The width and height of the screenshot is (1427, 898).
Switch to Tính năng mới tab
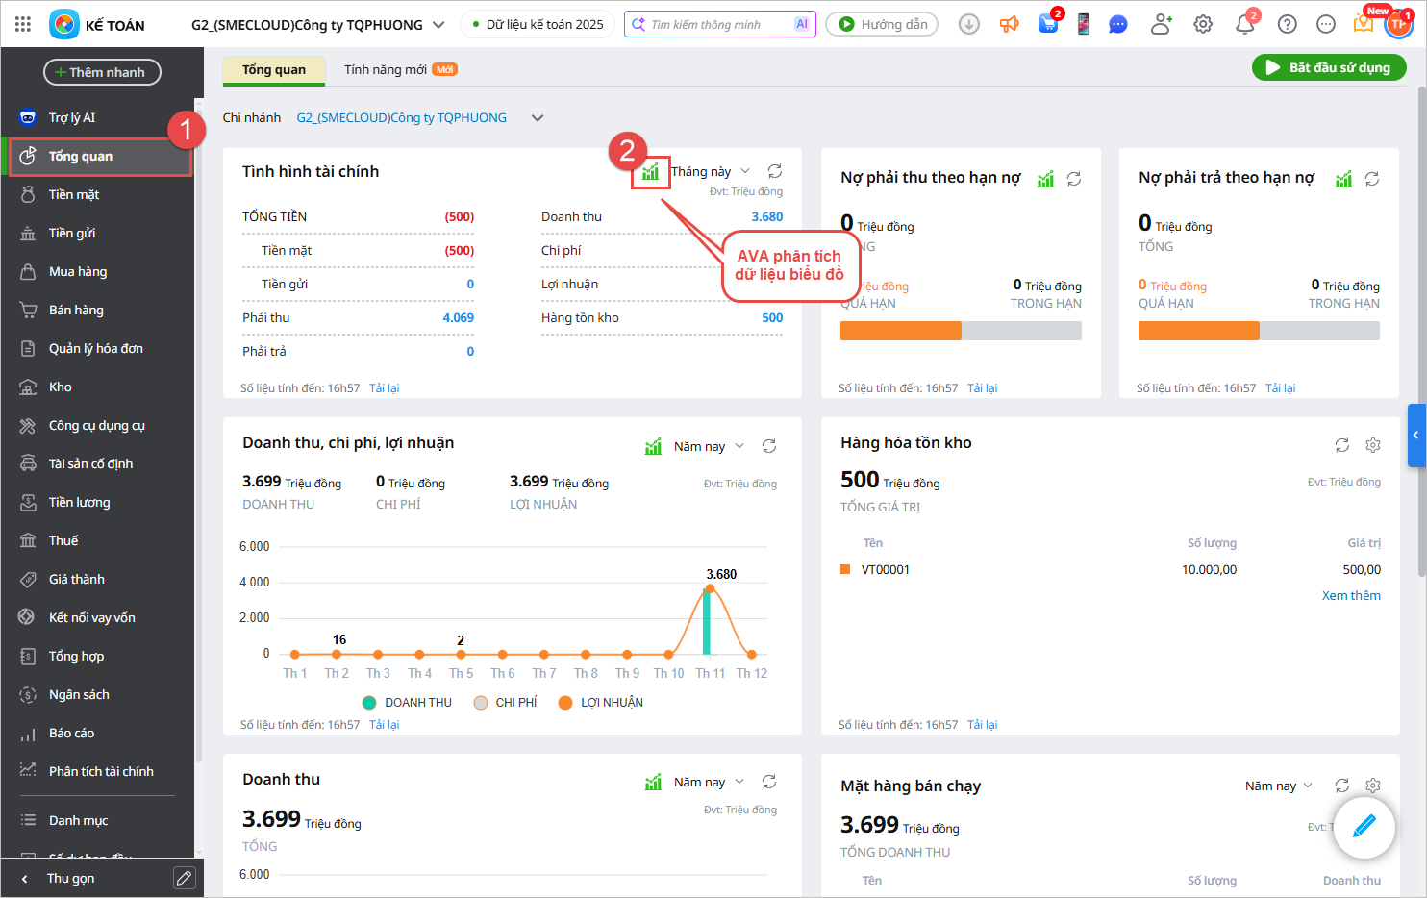pyautogui.click(x=399, y=69)
